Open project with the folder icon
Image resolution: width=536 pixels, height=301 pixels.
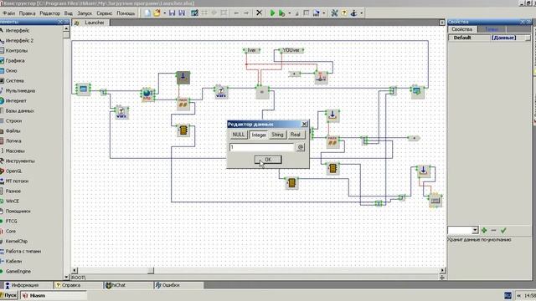tap(157, 13)
